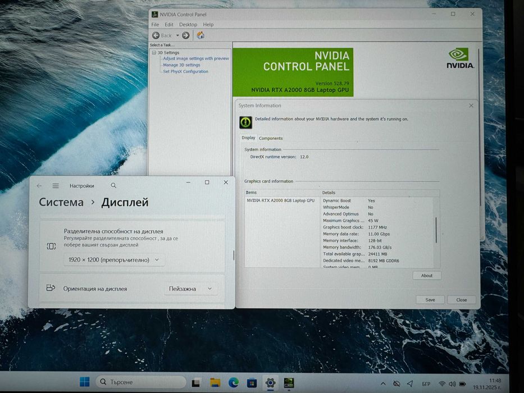
Task: Click the Windows Start button
Action: coord(85,382)
